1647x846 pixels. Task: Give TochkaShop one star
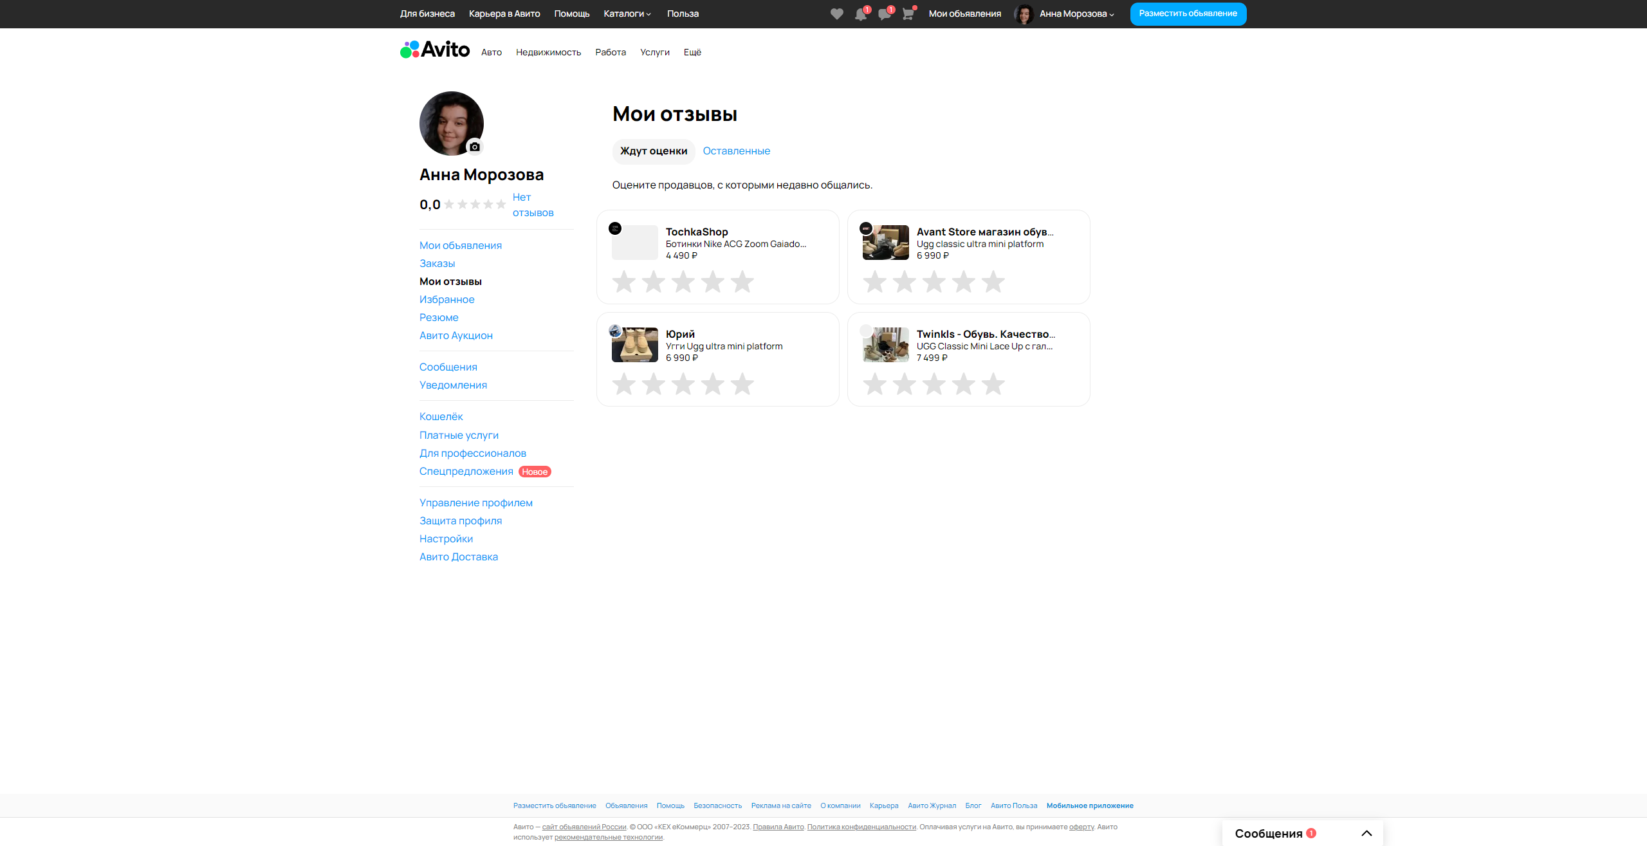624,282
